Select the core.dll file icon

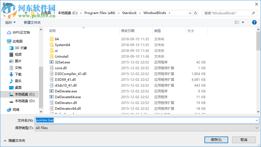click(52, 68)
